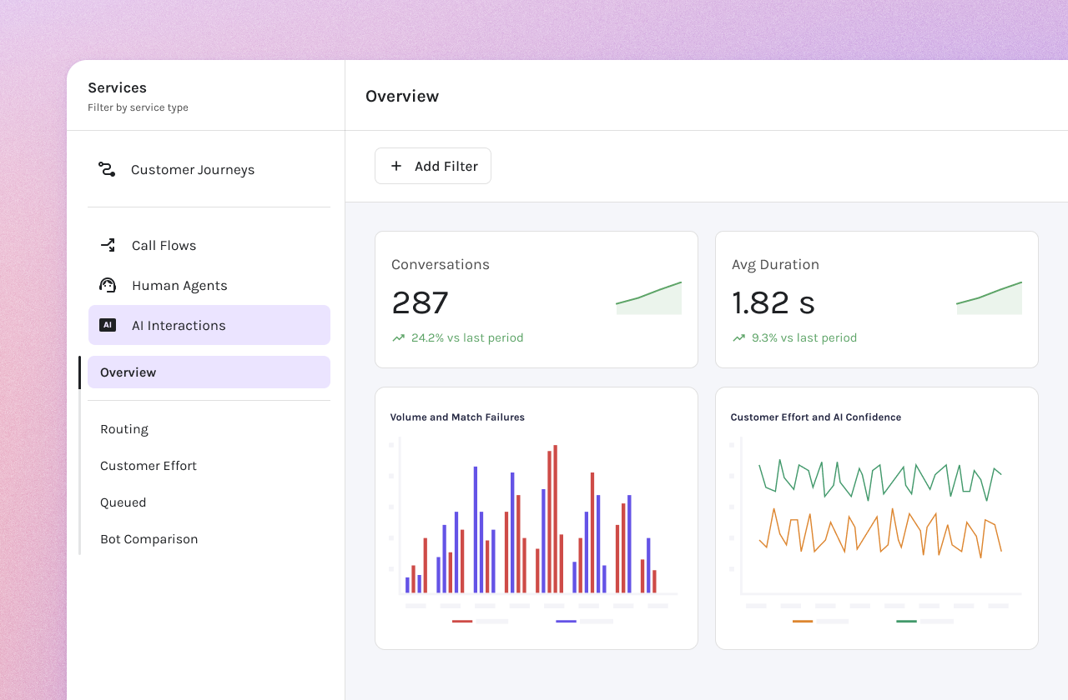Viewport: 1068px width, 700px height.
Task: Click the 1.82 s duration value
Action: [x=773, y=302]
